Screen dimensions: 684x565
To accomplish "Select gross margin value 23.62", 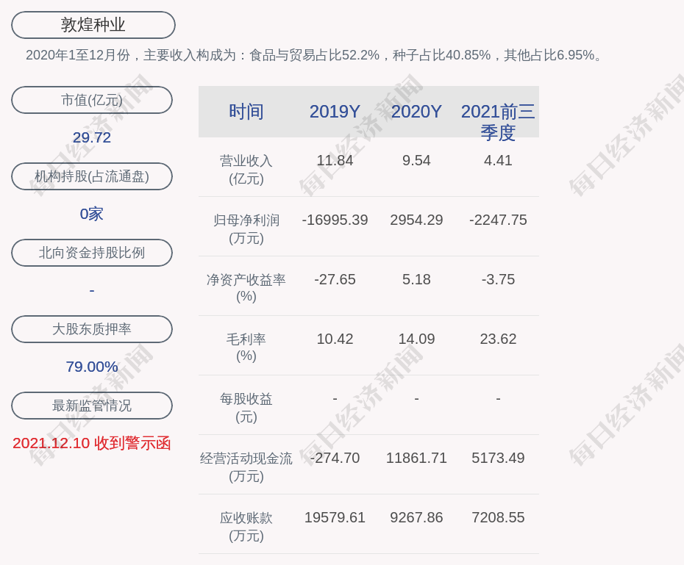I will (x=498, y=339).
